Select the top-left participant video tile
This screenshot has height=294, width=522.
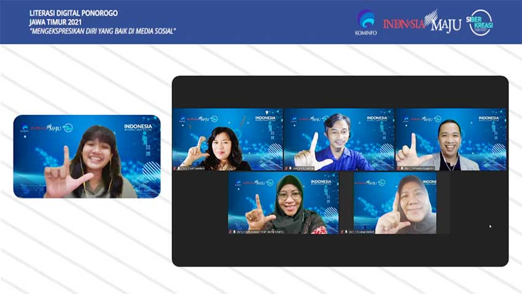pyautogui.click(x=227, y=138)
